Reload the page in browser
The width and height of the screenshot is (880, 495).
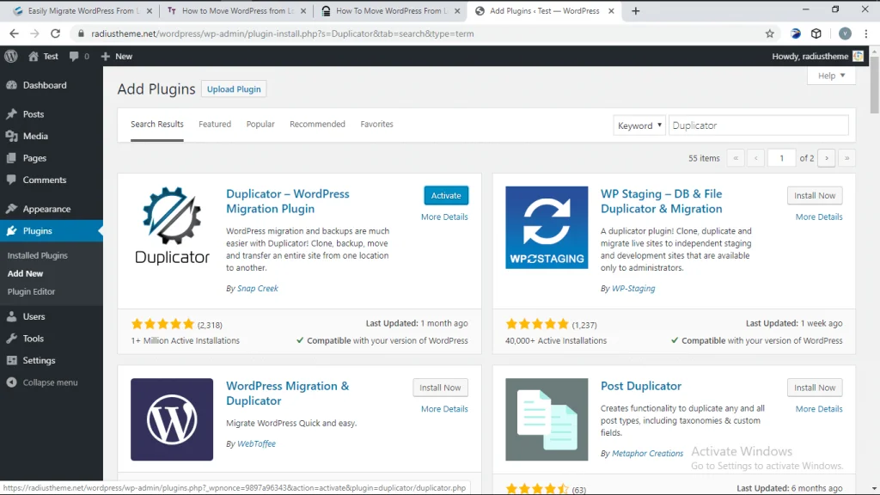55,34
